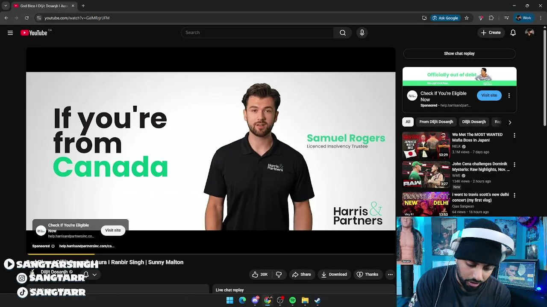
Task: Click the search magnifier button
Action: pos(343,32)
